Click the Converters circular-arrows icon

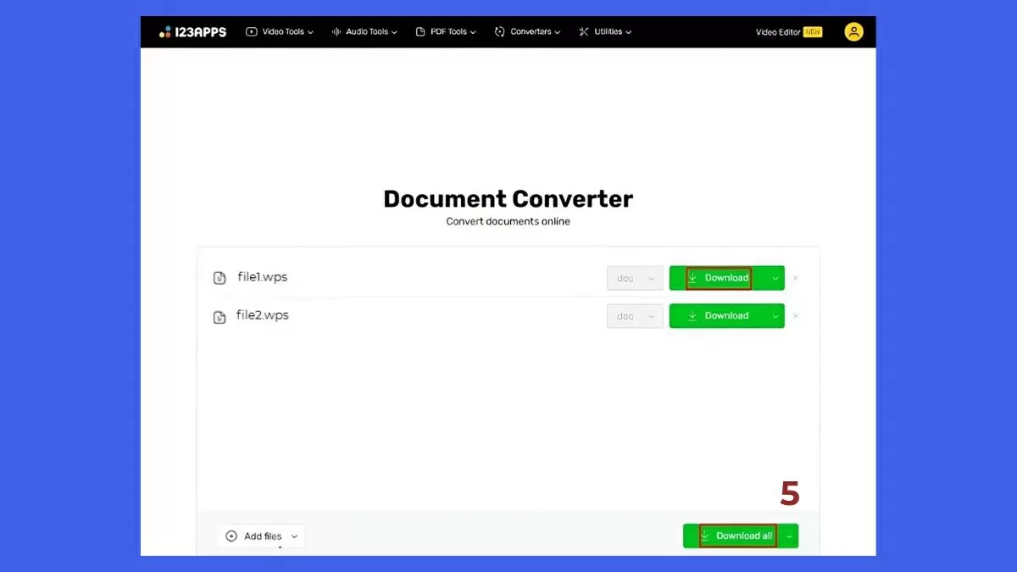pos(501,31)
